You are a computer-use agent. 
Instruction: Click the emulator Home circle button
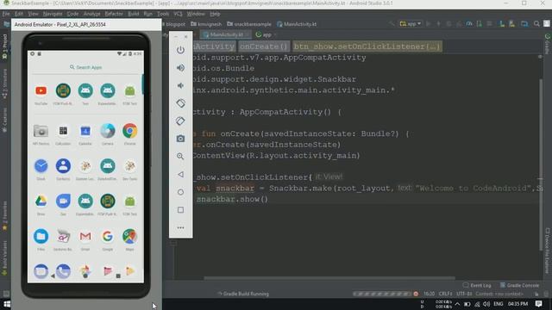tap(180, 192)
